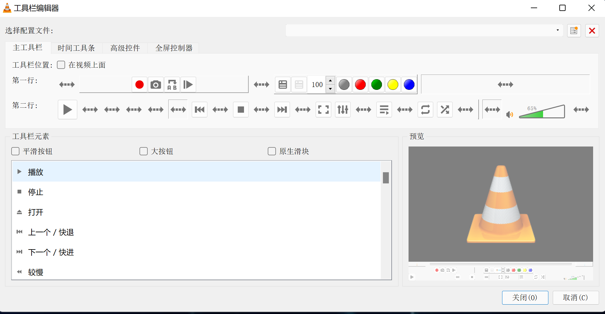This screenshot has width=605, height=314.
Task: Click the red X delete profile button
Action: (592, 31)
